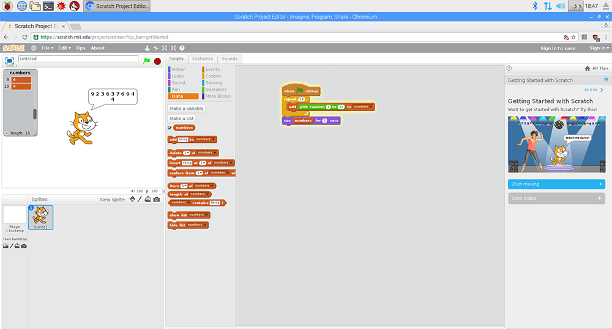Take new backdrop from camera
The height and width of the screenshot is (329, 612).
[x=24, y=245]
